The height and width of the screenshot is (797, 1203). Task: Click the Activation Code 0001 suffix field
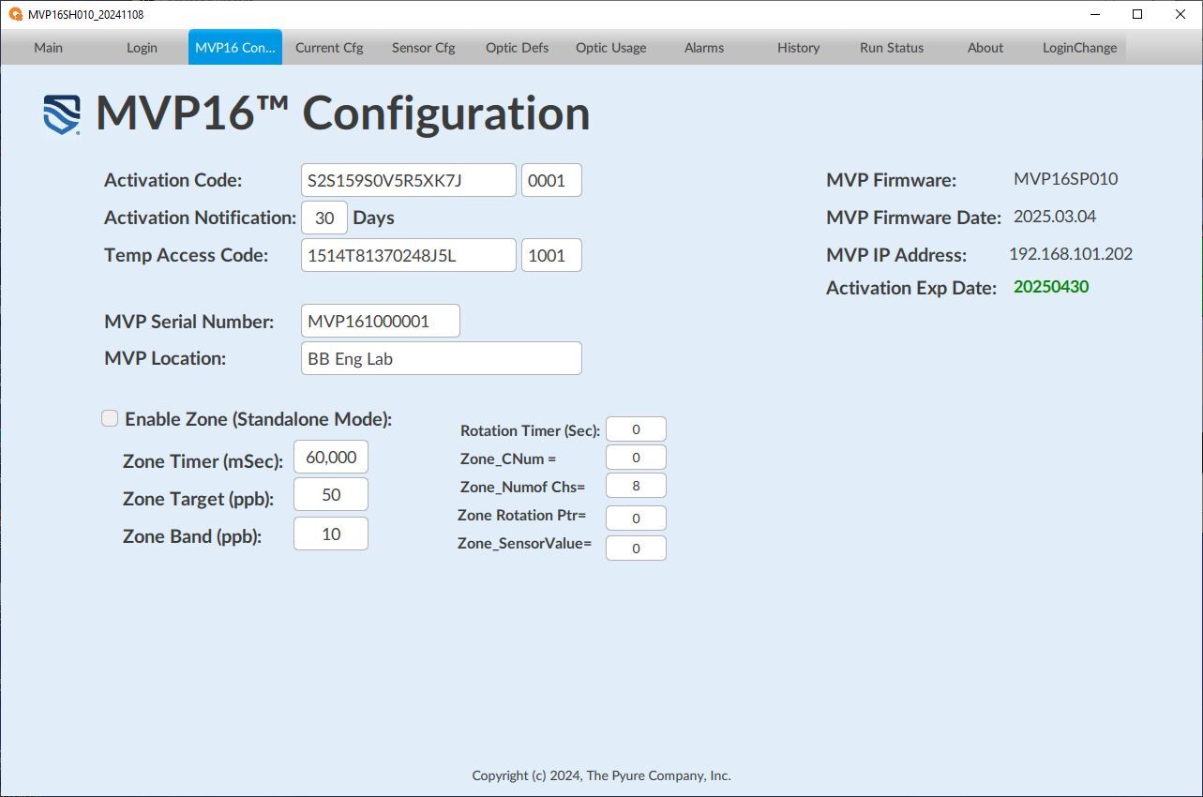[551, 180]
